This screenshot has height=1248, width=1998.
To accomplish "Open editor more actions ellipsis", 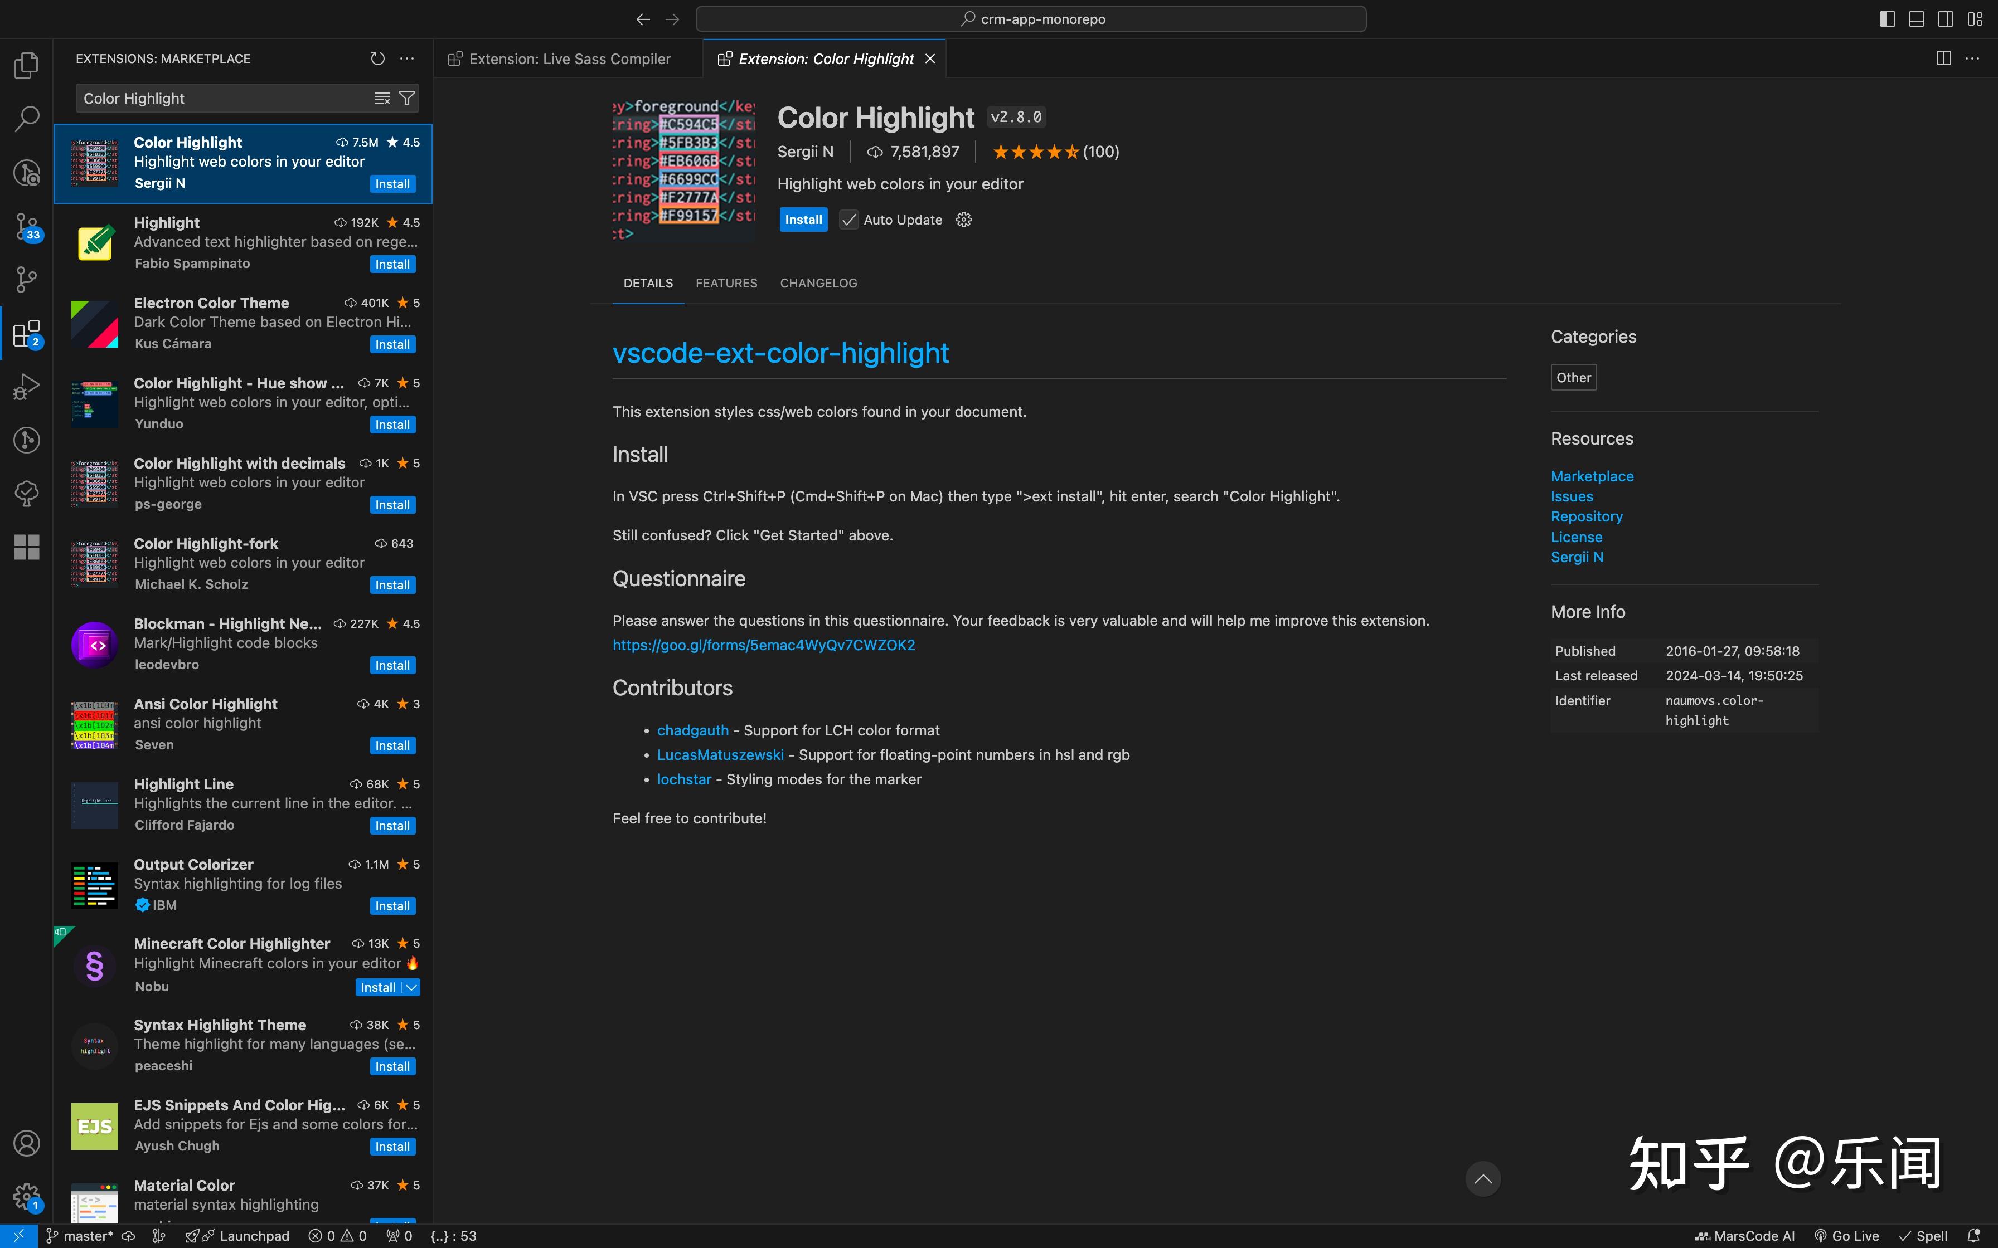I will tap(1972, 58).
